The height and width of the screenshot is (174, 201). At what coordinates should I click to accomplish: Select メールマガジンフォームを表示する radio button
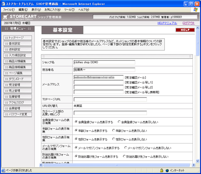(x=76, y=148)
